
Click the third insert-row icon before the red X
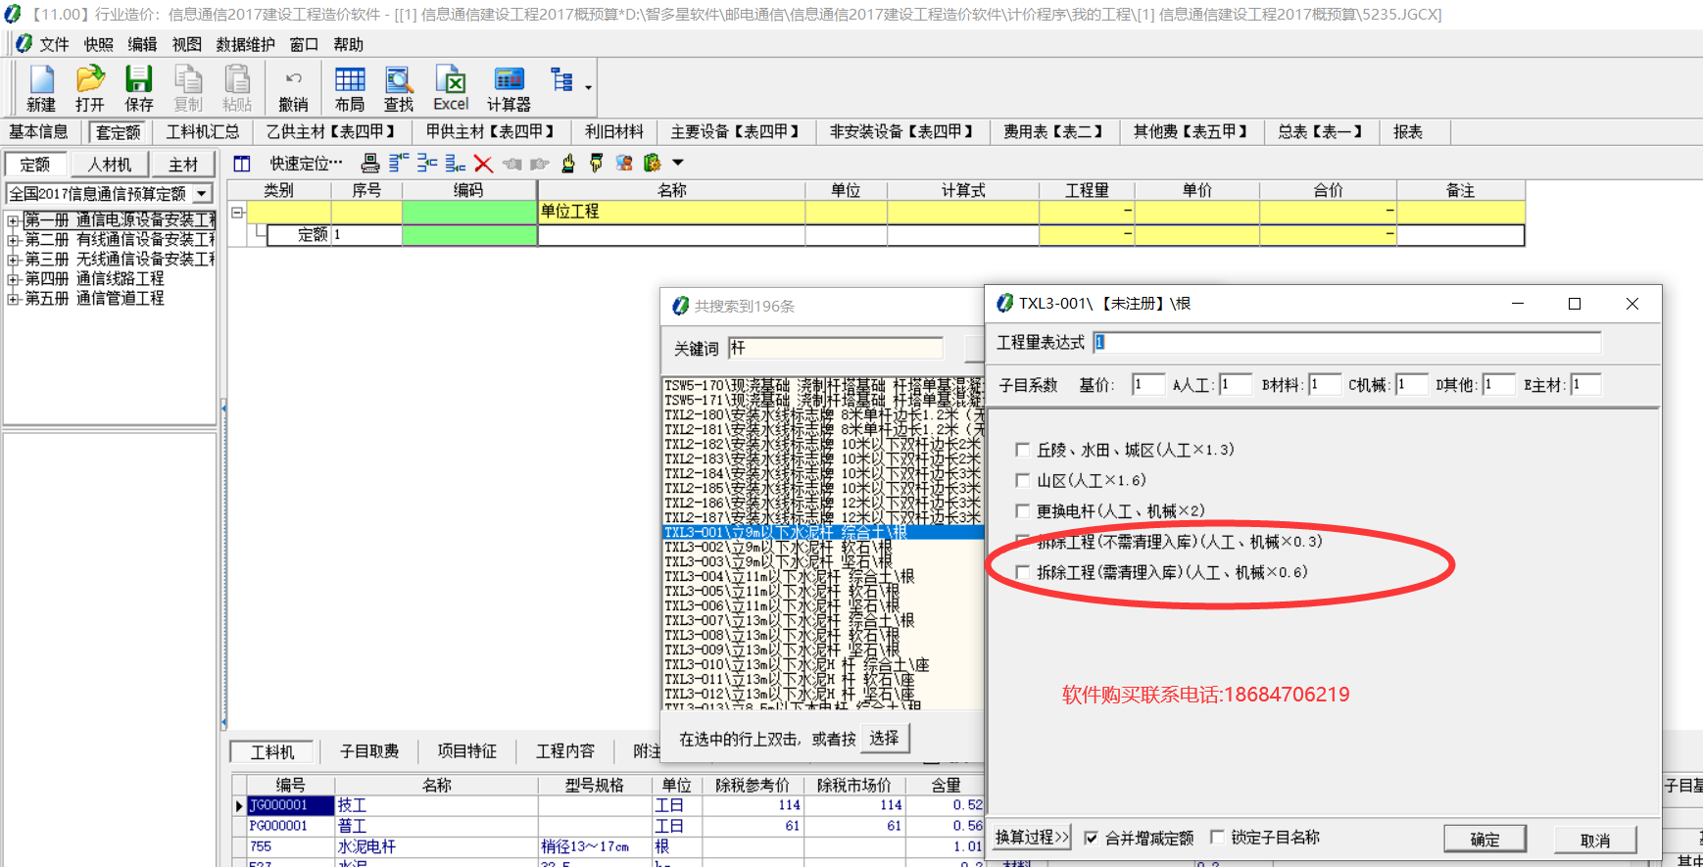(x=456, y=164)
